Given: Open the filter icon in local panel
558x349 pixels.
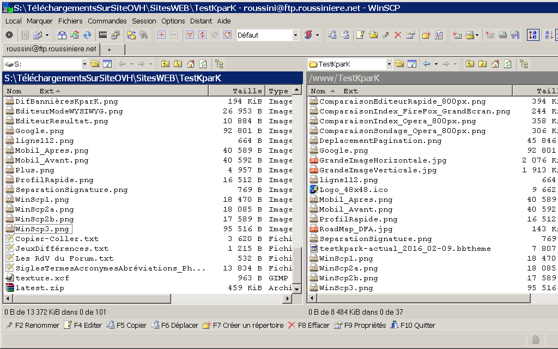Looking at the screenshot, I should (x=107, y=64).
